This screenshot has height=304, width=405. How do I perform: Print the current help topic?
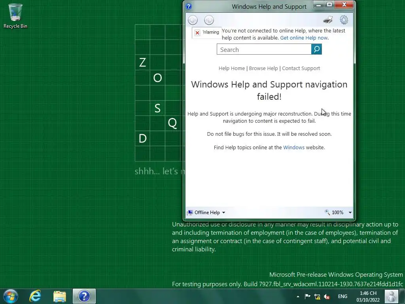coord(328,20)
